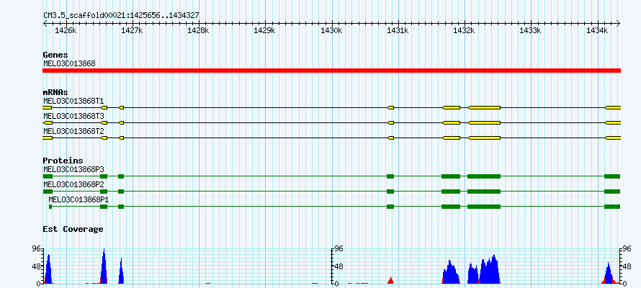Click the 1429k ruler tick label
The image size is (641, 288).
[265, 31]
